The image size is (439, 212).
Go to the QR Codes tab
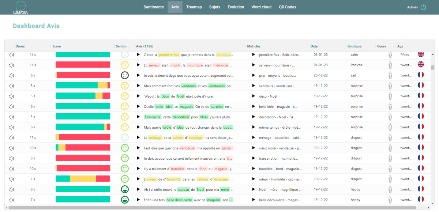pos(288,7)
